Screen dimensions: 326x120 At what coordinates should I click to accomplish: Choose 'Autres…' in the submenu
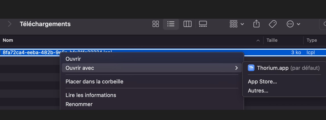point(258,91)
